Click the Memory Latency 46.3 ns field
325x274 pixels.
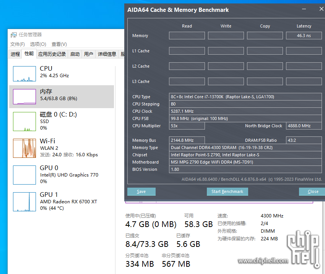click(304, 36)
